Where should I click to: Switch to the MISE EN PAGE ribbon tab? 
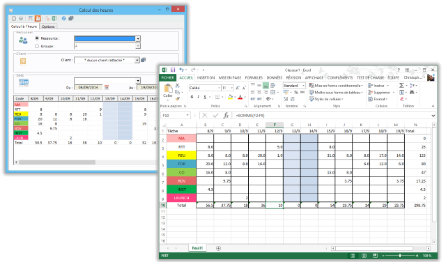pos(230,77)
